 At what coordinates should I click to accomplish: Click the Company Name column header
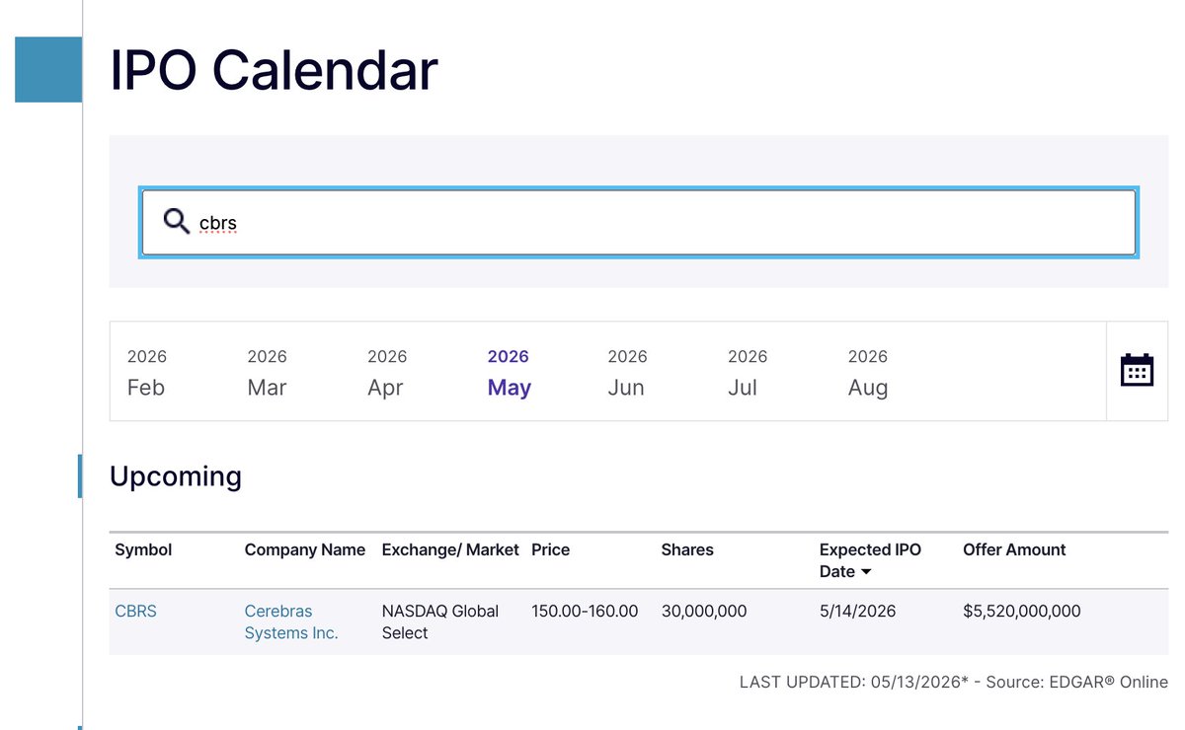tap(304, 549)
